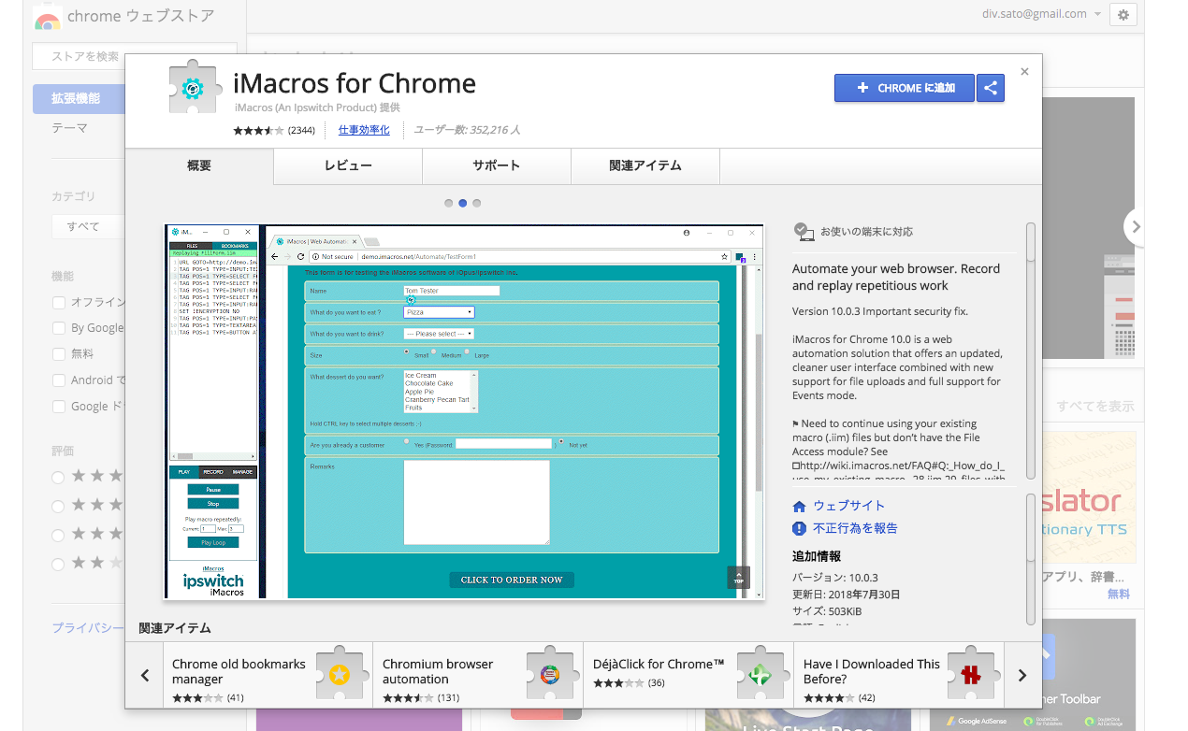Click the star rating of iMacros

[x=258, y=131]
